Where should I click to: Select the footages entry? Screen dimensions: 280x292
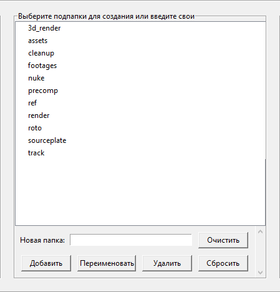tap(42, 66)
